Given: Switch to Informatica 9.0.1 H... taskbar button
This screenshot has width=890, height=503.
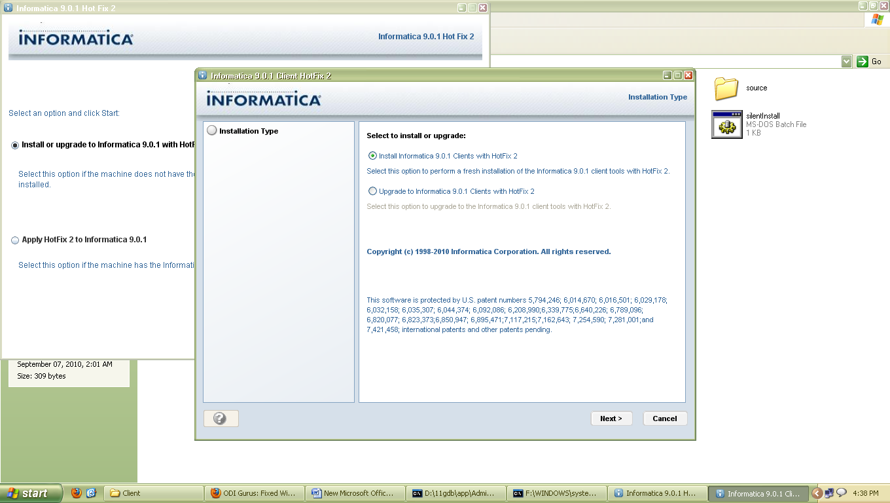Looking at the screenshot, I should coord(658,493).
